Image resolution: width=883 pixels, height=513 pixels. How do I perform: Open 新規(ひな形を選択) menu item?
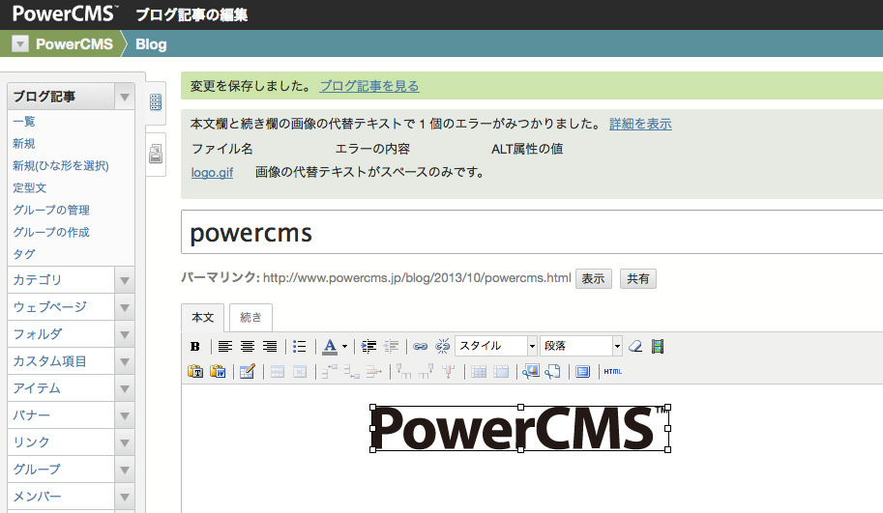coord(61,165)
